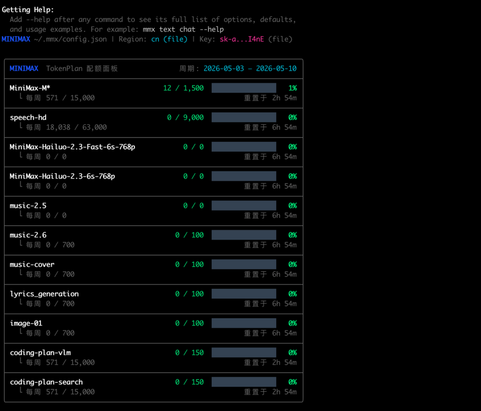Select the region value "cn (file)"
Screen dimensions: 481x411
(x=169, y=39)
